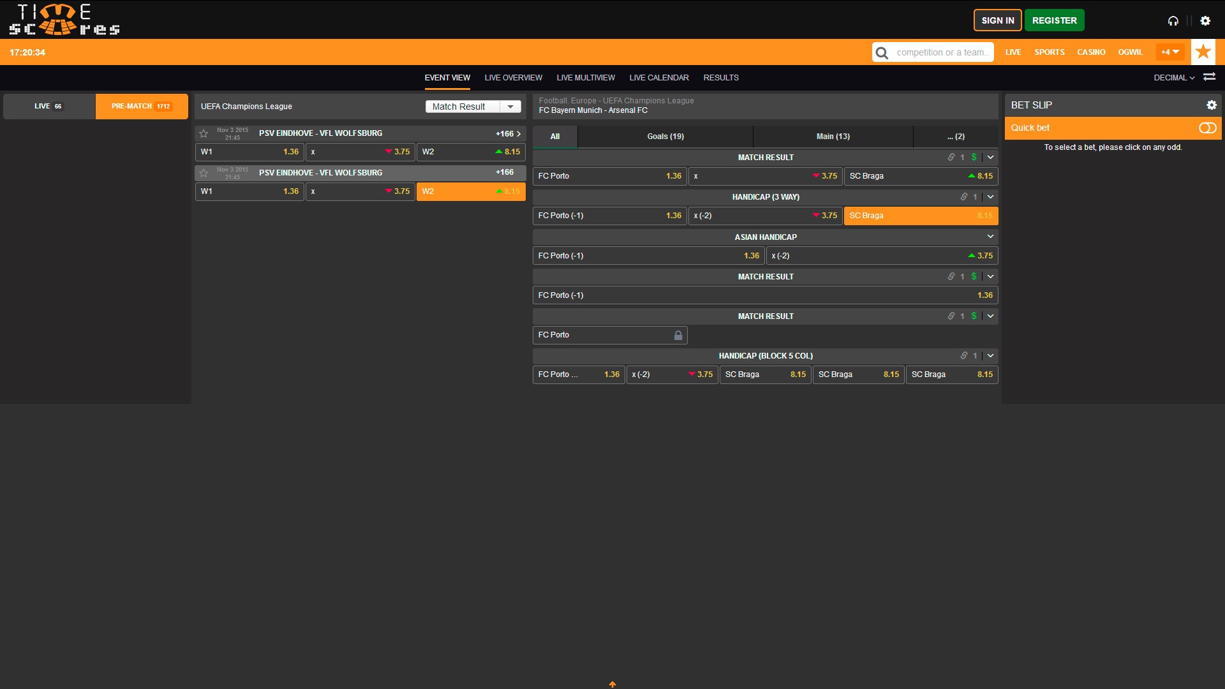Select x (-2) 3.75 in Handicap (Block 5 Col)
The height and width of the screenshot is (689, 1225).
(x=672, y=374)
